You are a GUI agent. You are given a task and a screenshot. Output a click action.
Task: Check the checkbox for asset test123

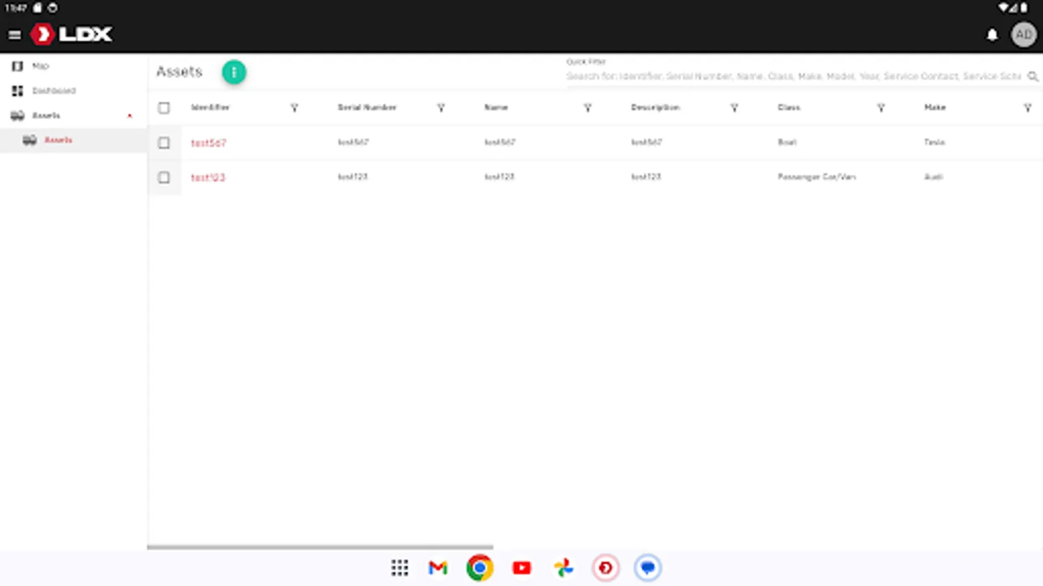click(164, 177)
